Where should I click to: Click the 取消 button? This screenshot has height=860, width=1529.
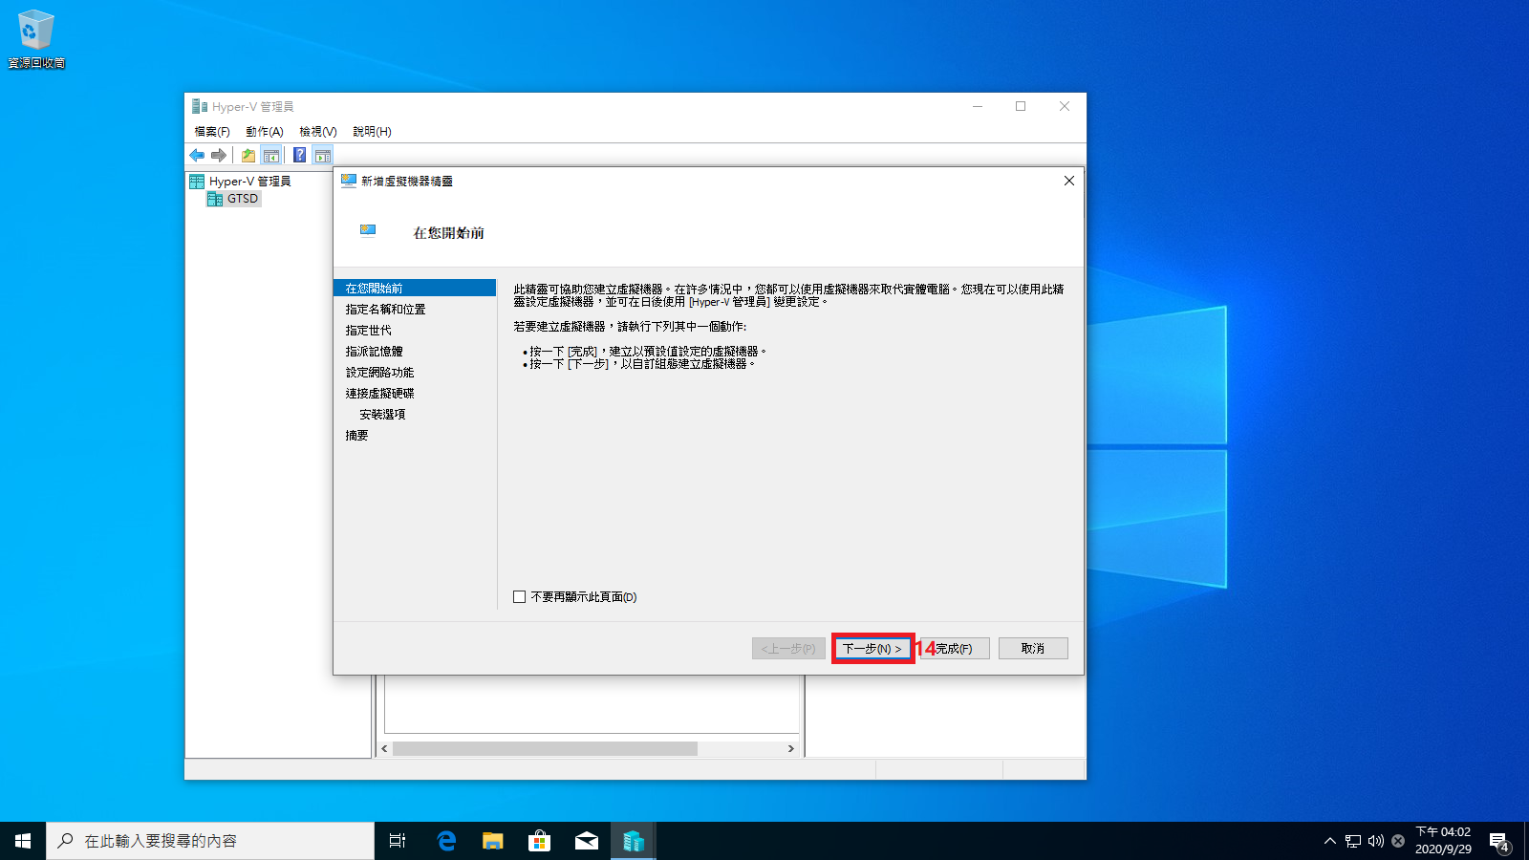[x=1032, y=649]
